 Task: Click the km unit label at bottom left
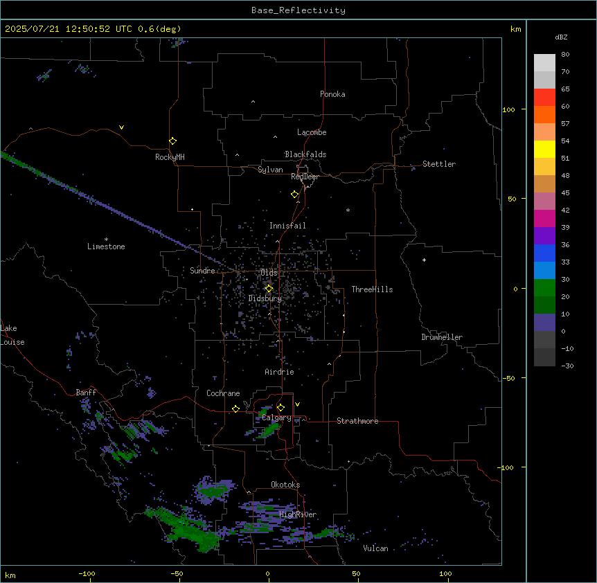tap(10, 575)
